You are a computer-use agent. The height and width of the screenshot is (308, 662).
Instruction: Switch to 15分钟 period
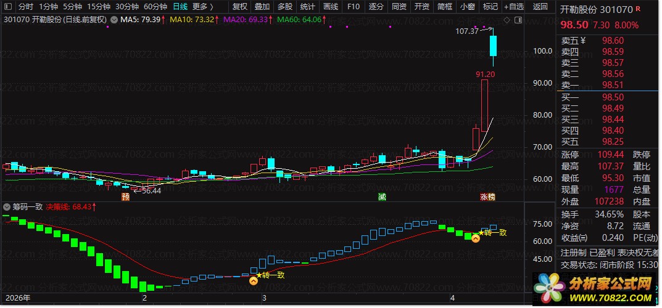(x=99, y=7)
